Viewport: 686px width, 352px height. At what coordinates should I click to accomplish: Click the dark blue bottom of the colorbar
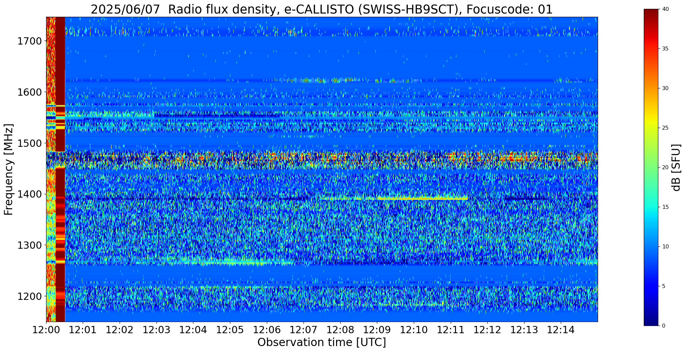(652, 320)
